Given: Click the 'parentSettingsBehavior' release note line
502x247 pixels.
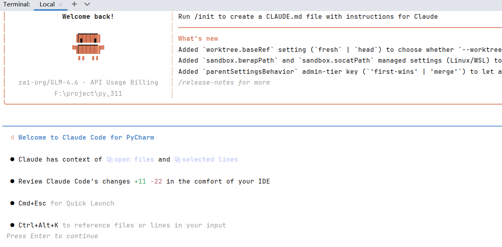Looking at the screenshot, I should tap(340, 72).
